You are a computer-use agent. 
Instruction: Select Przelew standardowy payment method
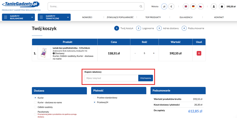tap(95, 98)
